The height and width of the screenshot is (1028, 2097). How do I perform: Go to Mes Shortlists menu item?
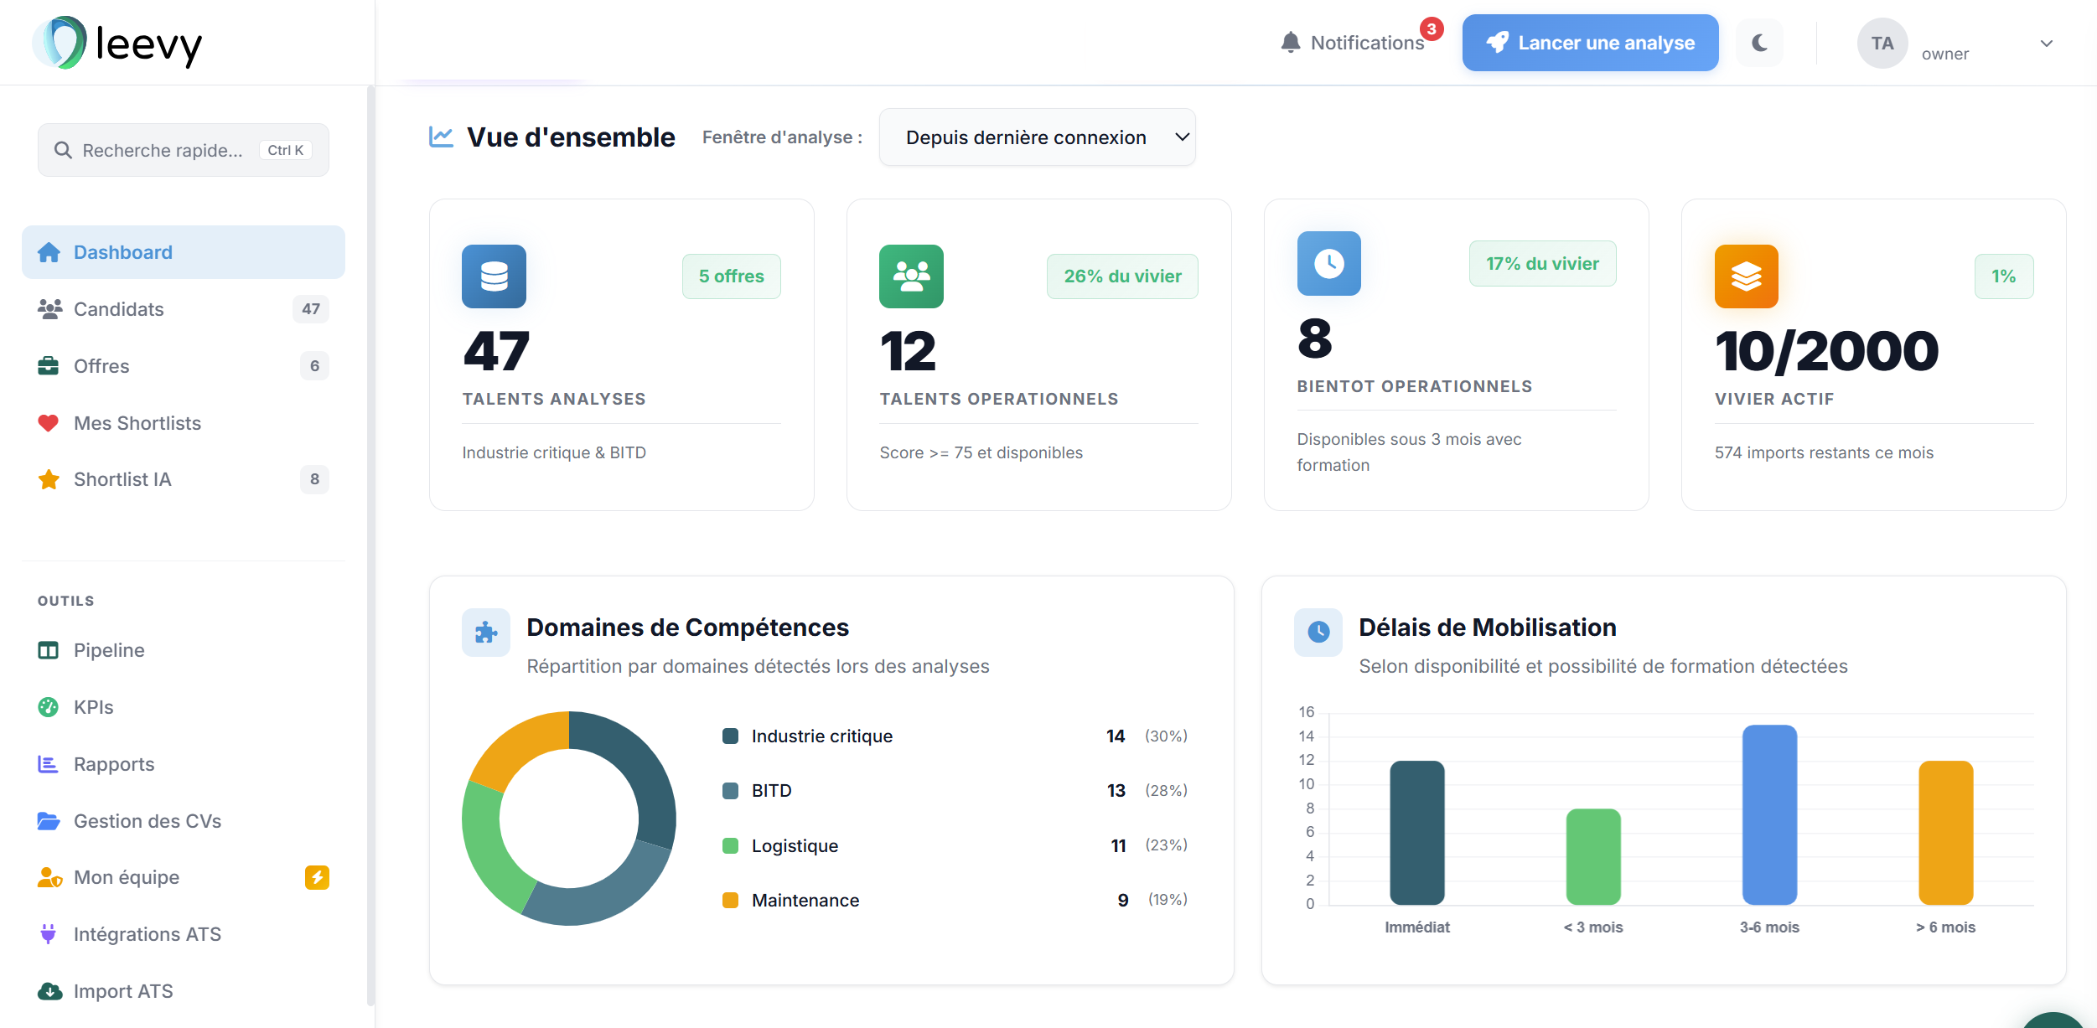pyautogui.click(x=137, y=423)
